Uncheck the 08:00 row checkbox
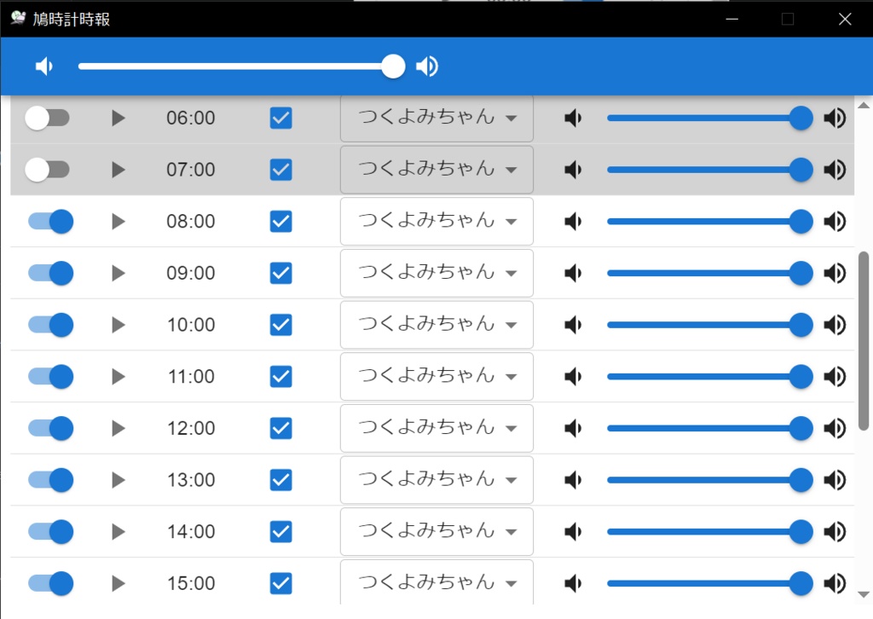The image size is (873, 619). tap(280, 222)
